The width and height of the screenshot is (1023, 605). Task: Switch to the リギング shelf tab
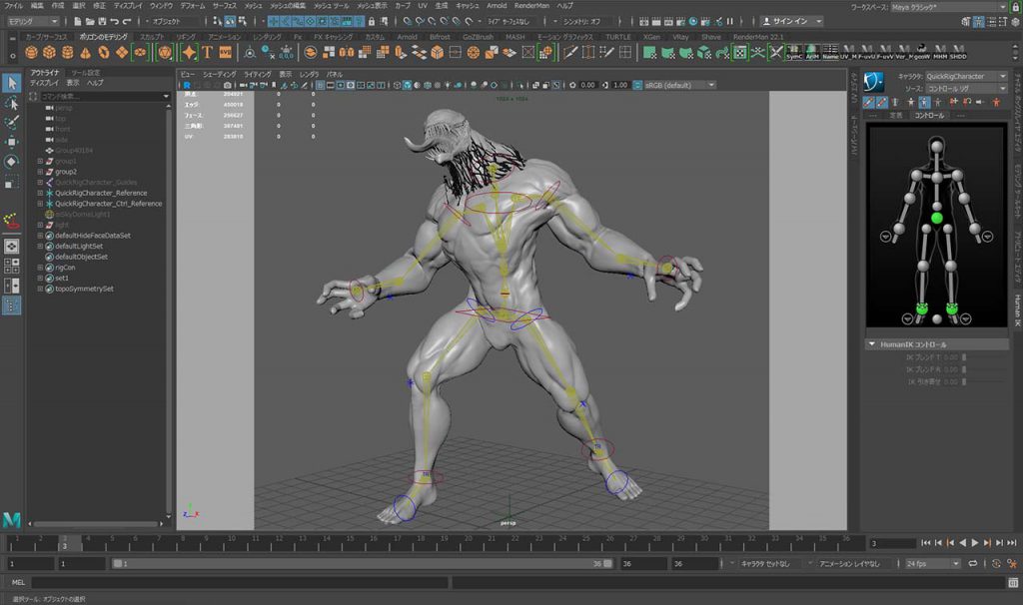click(x=186, y=37)
